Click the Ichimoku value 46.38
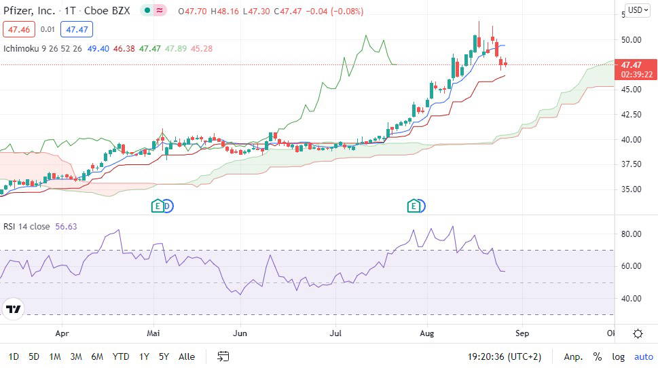 (124, 49)
